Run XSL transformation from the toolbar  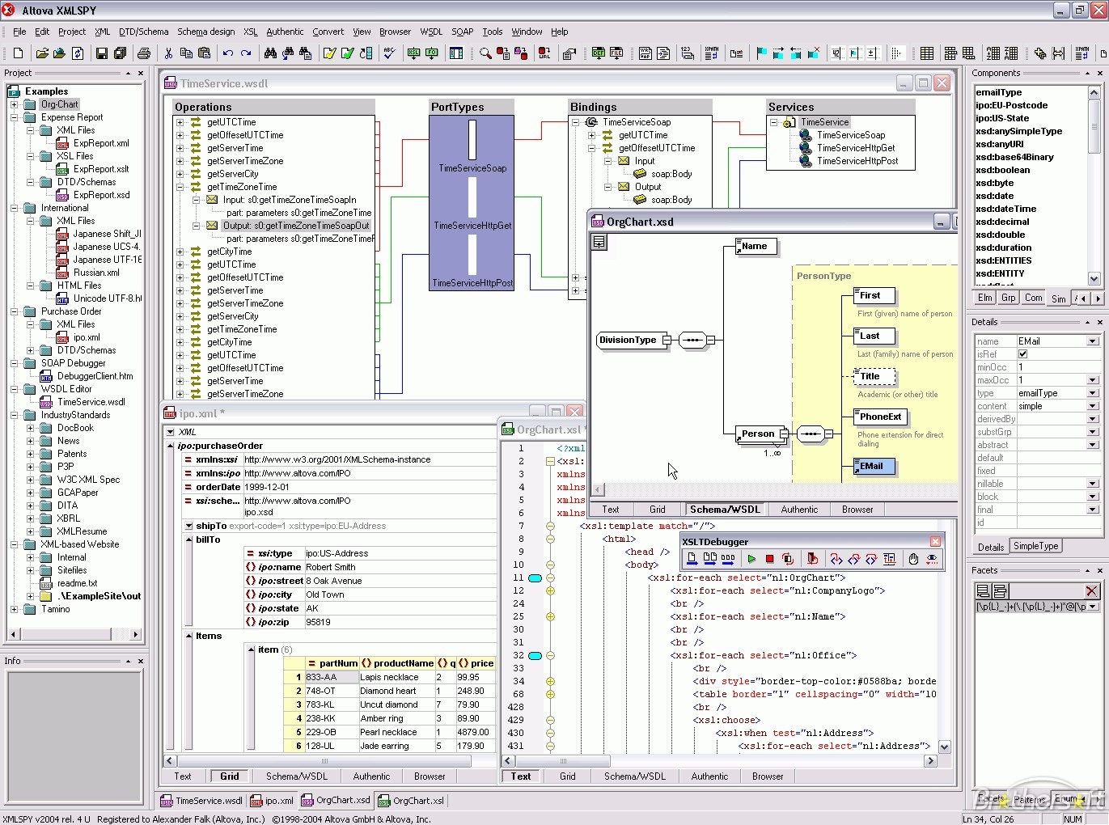[x=413, y=53]
